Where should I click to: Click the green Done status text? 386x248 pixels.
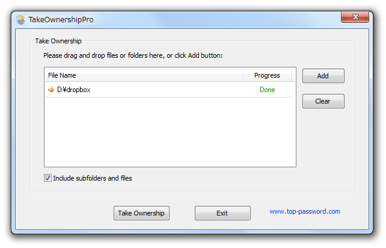tap(268, 90)
